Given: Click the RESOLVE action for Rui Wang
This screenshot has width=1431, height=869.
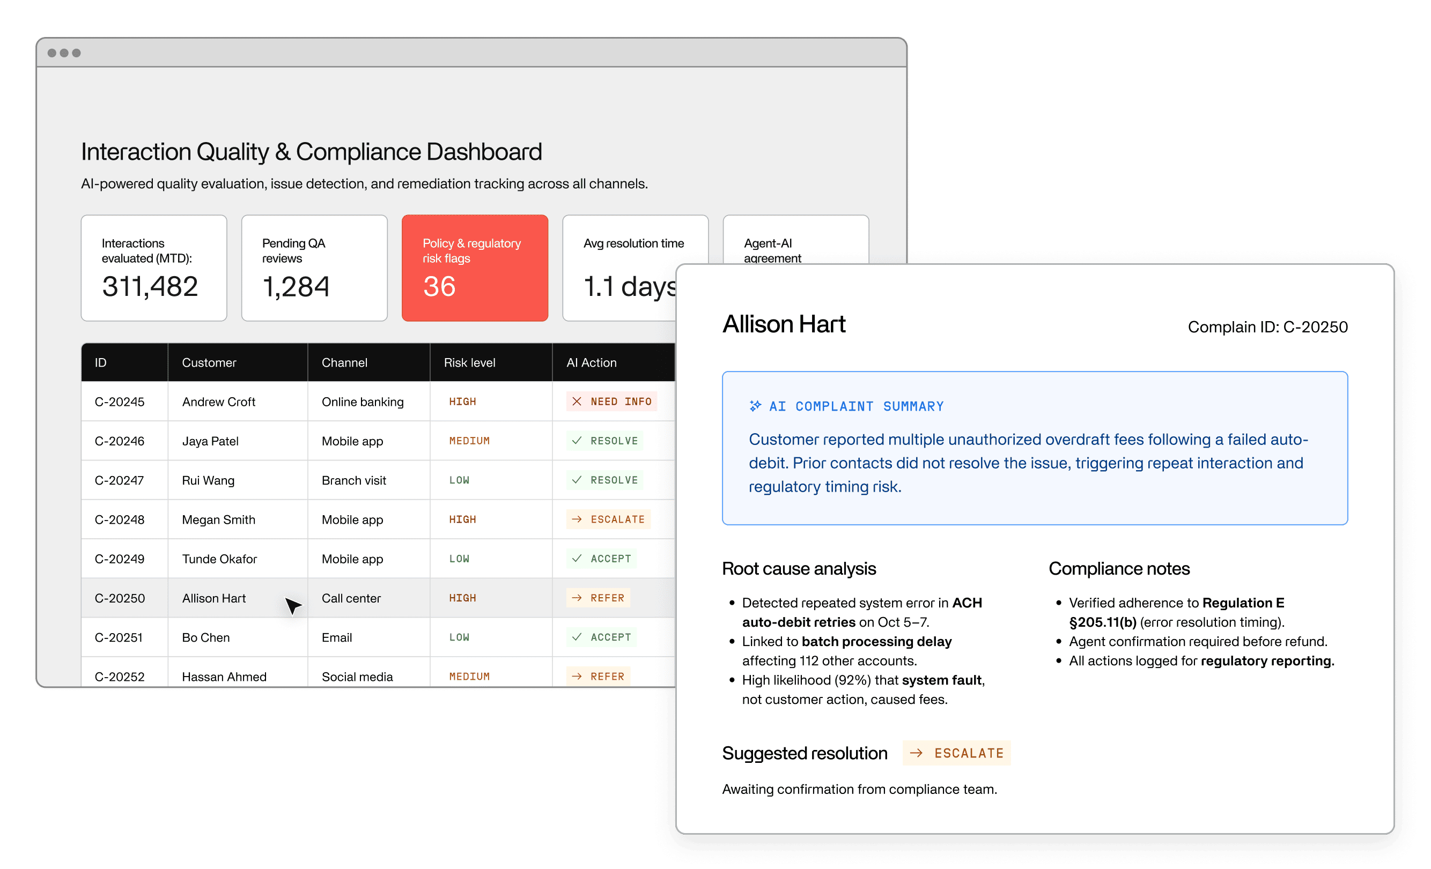Looking at the screenshot, I should click(604, 480).
